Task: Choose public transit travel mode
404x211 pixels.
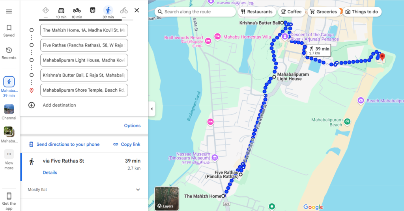Action: [x=92, y=10]
